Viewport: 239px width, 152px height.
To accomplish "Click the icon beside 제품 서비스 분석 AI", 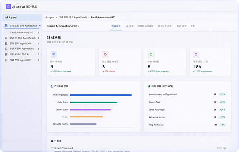I will click(x=6, y=55).
